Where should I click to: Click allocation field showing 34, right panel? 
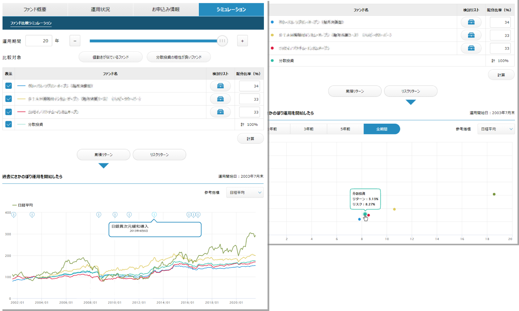[500, 22]
